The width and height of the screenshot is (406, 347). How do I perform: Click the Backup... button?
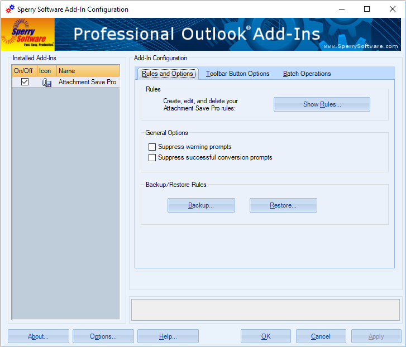pos(201,205)
